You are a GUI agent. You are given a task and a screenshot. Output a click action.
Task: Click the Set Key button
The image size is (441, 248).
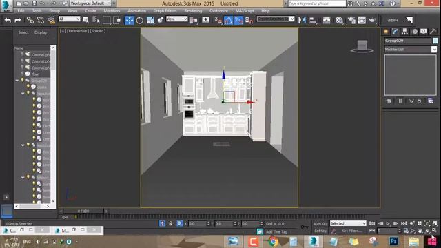click(x=320, y=231)
